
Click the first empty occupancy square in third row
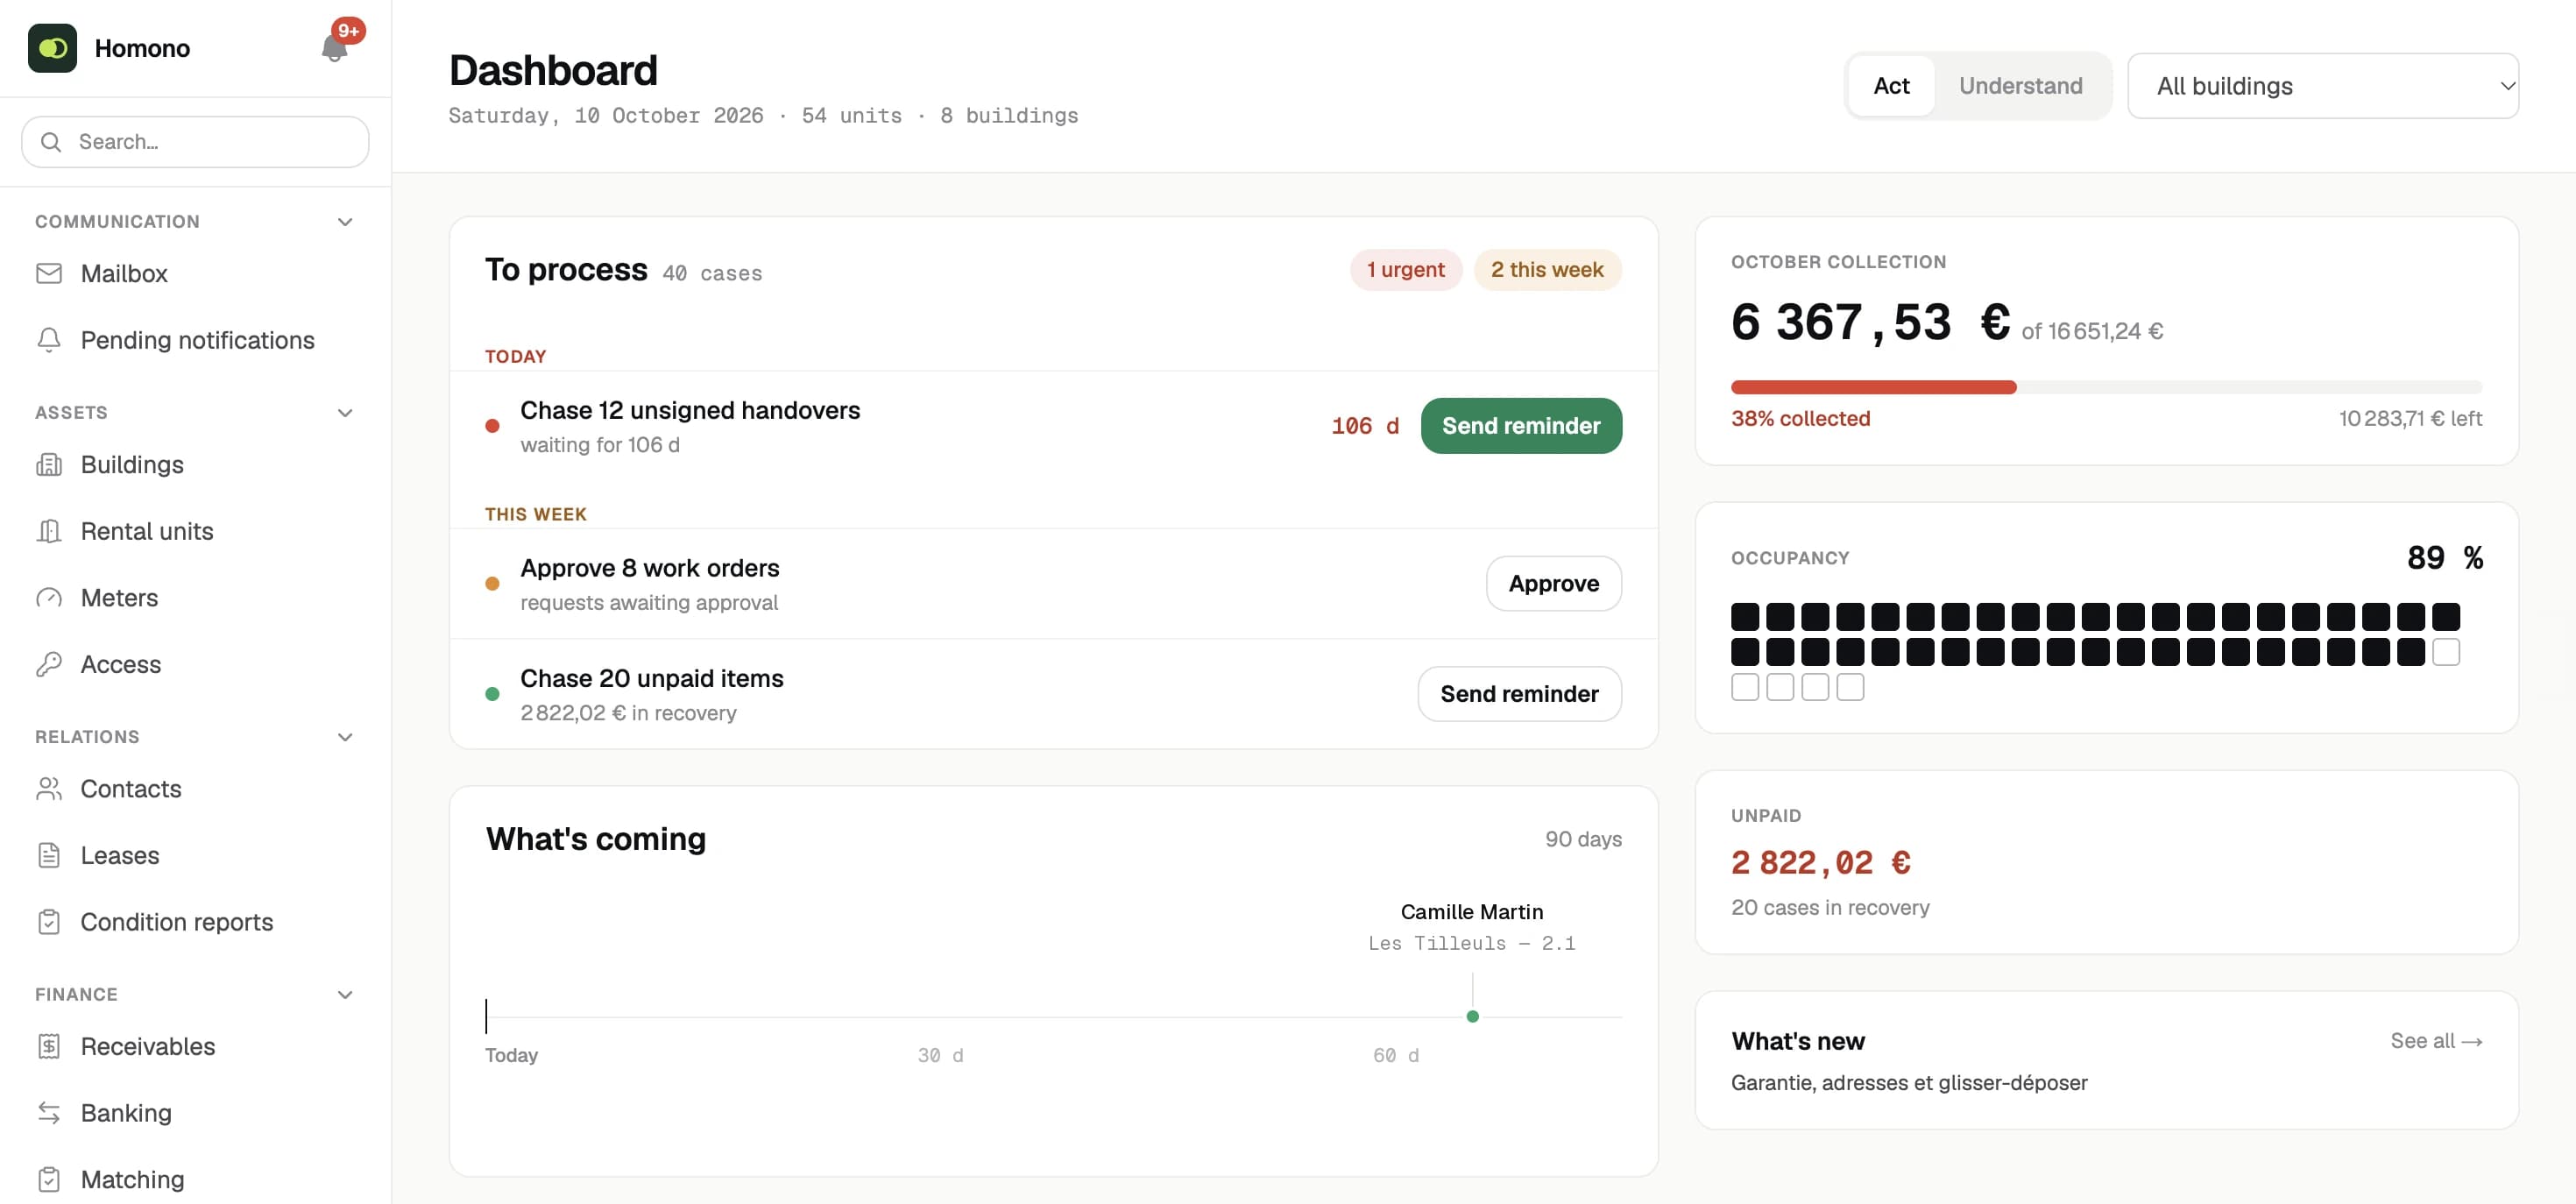(1744, 687)
